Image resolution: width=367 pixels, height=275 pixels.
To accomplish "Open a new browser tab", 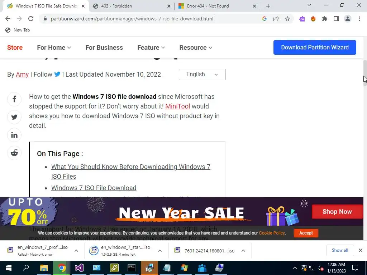I will 268,6.
